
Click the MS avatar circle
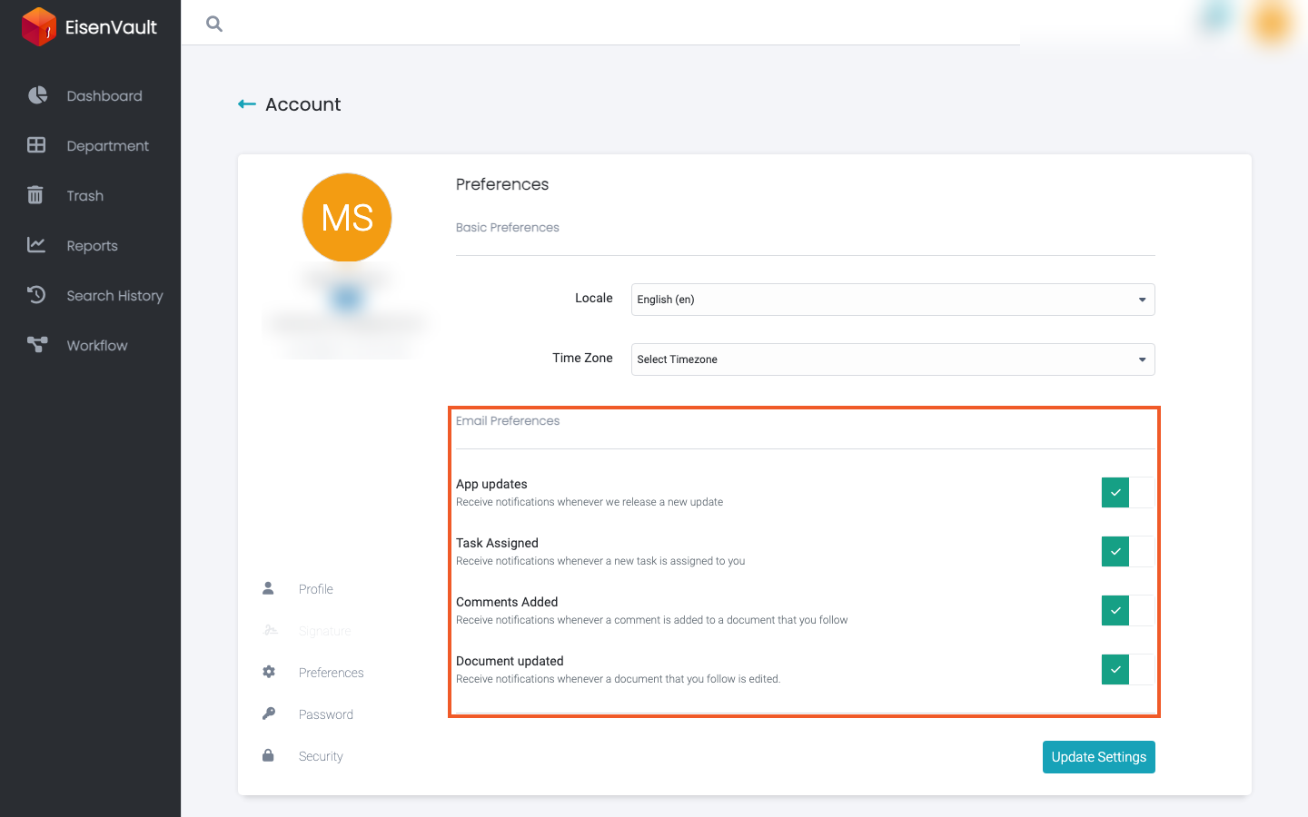pos(347,218)
